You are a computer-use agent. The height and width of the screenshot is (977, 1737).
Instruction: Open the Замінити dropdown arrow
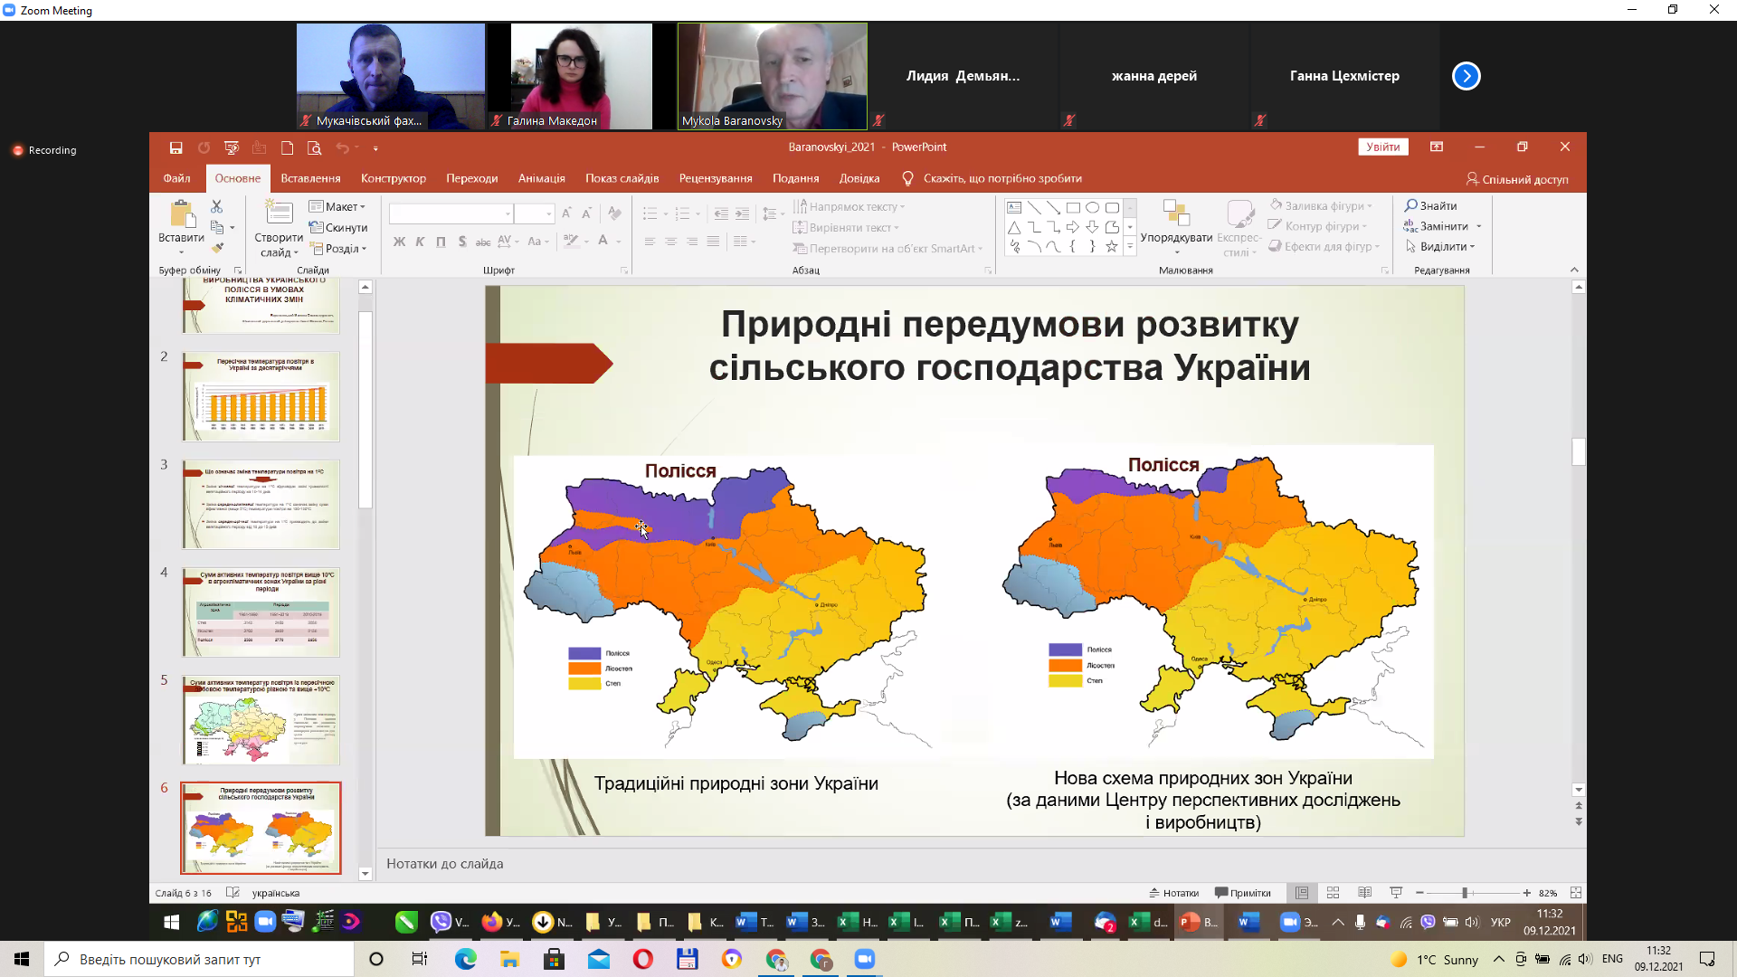pyautogui.click(x=1479, y=226)
